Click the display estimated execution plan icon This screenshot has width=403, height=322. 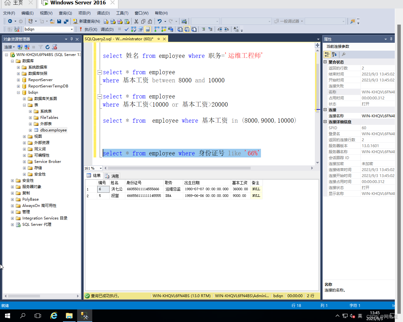[133, 29]
